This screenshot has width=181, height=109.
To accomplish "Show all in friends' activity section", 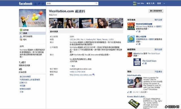I will pyautogui.click(x=158, y=49).
